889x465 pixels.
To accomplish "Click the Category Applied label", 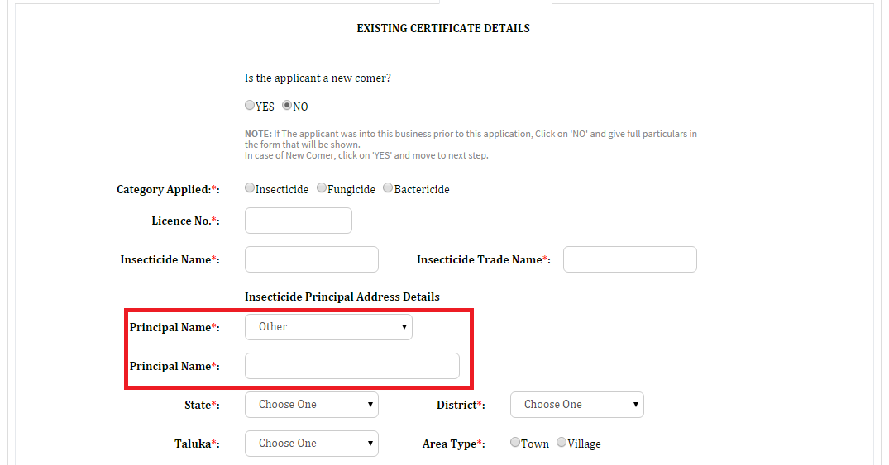I will [168, 189].
